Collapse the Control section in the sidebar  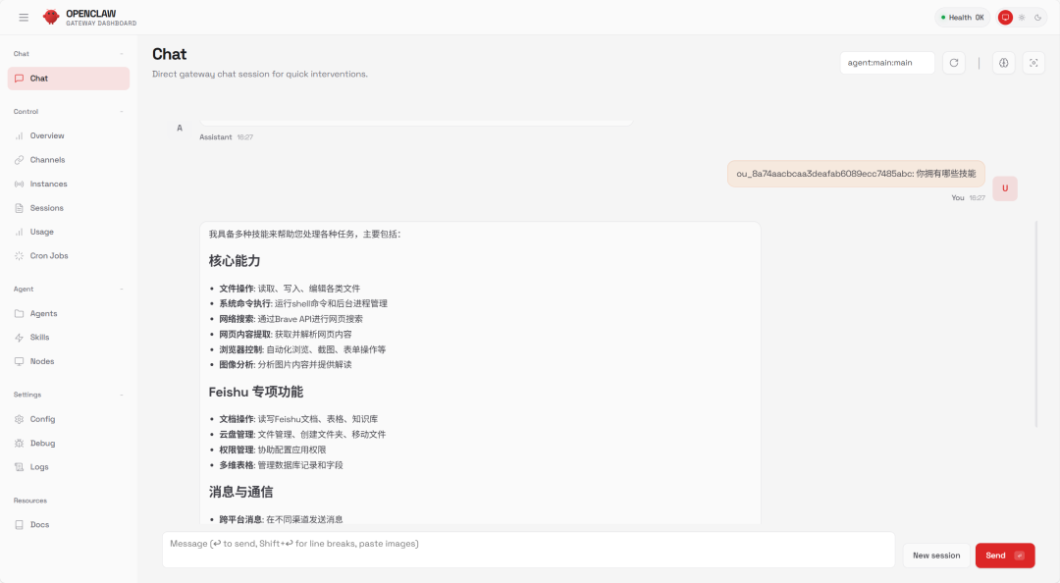(x=124, y=111)
